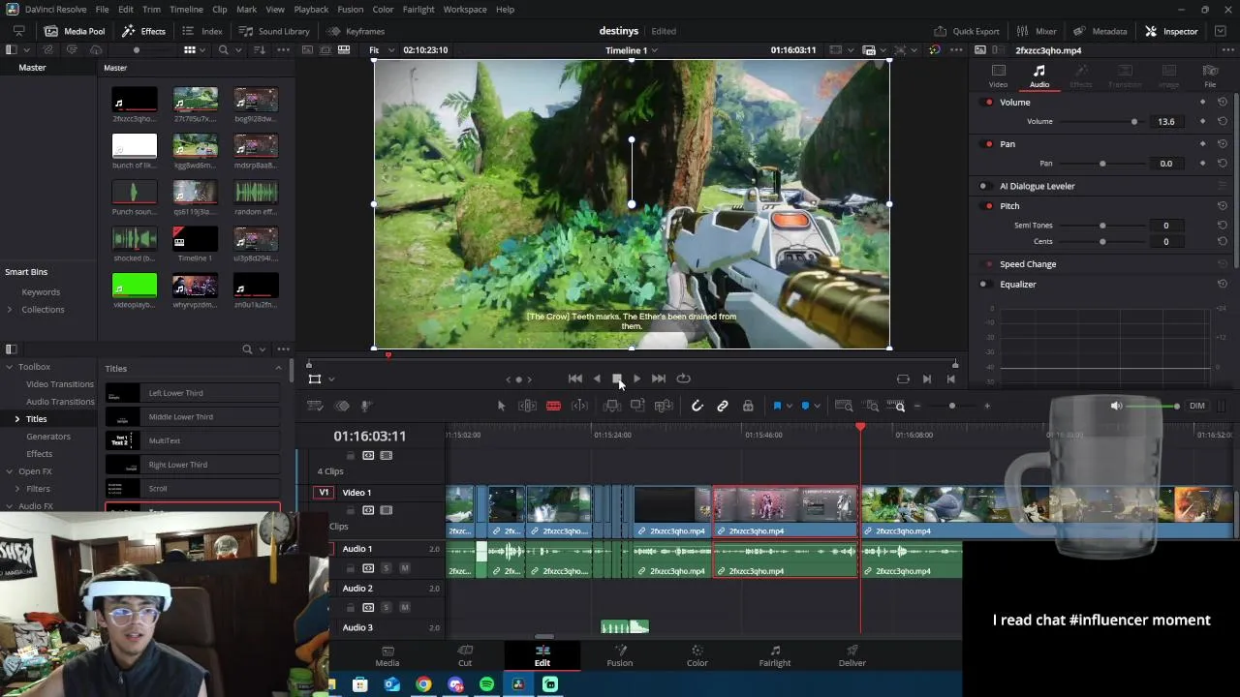The height and width of the screenshot is (697, 1240).
Task: Expand Collections under Smart Bins
Action: coord(10,310)
